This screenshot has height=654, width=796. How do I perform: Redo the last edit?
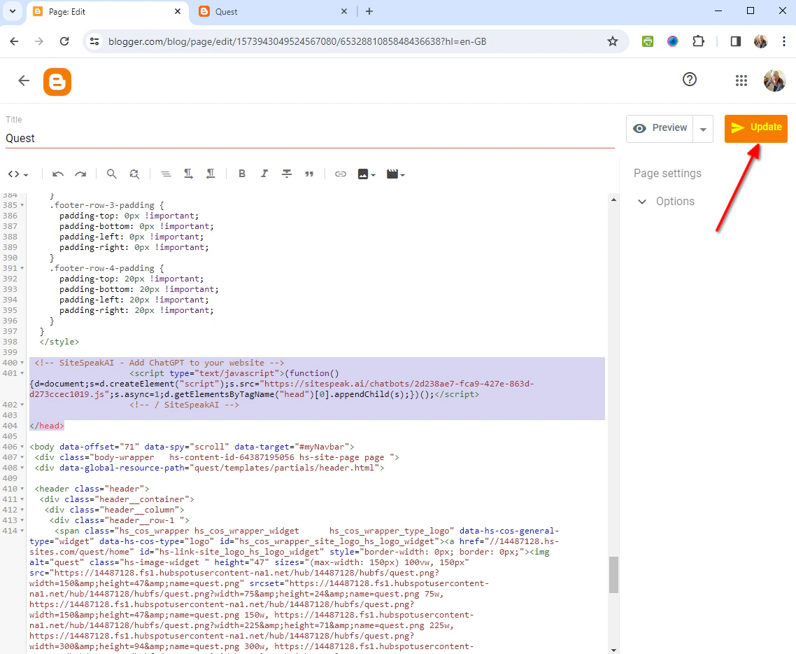coord(80,174)
